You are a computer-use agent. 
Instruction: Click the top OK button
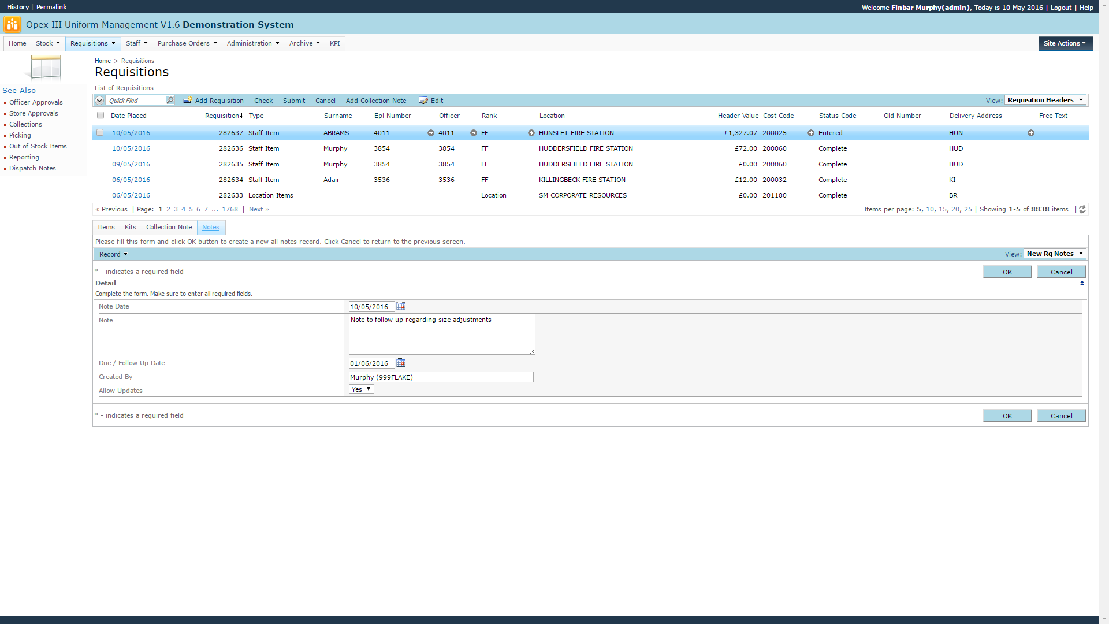point(1007,272)
